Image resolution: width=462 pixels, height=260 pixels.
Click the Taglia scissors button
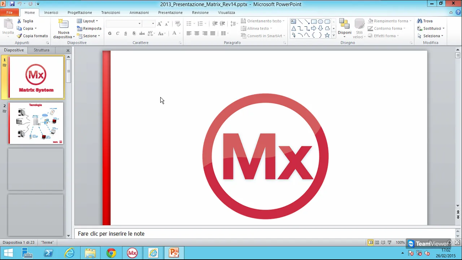(25, 21)
